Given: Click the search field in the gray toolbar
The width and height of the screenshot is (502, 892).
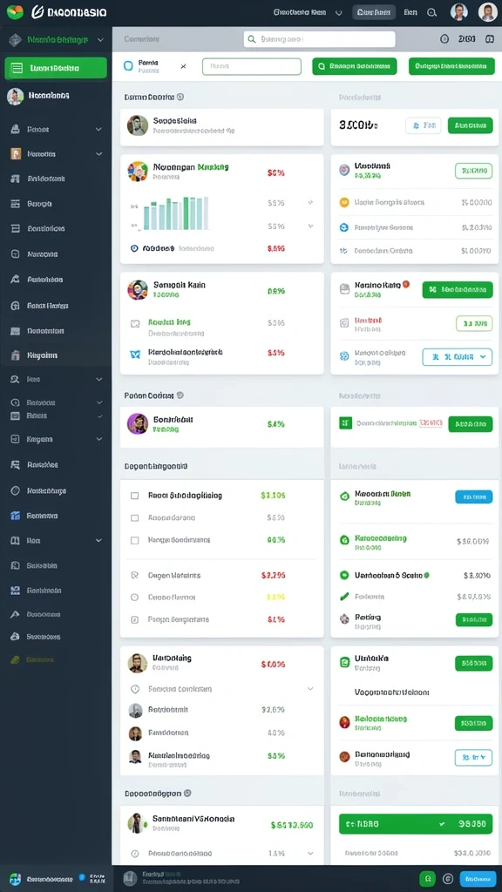Looking at the screenshot, I should [x=319, y=39].
